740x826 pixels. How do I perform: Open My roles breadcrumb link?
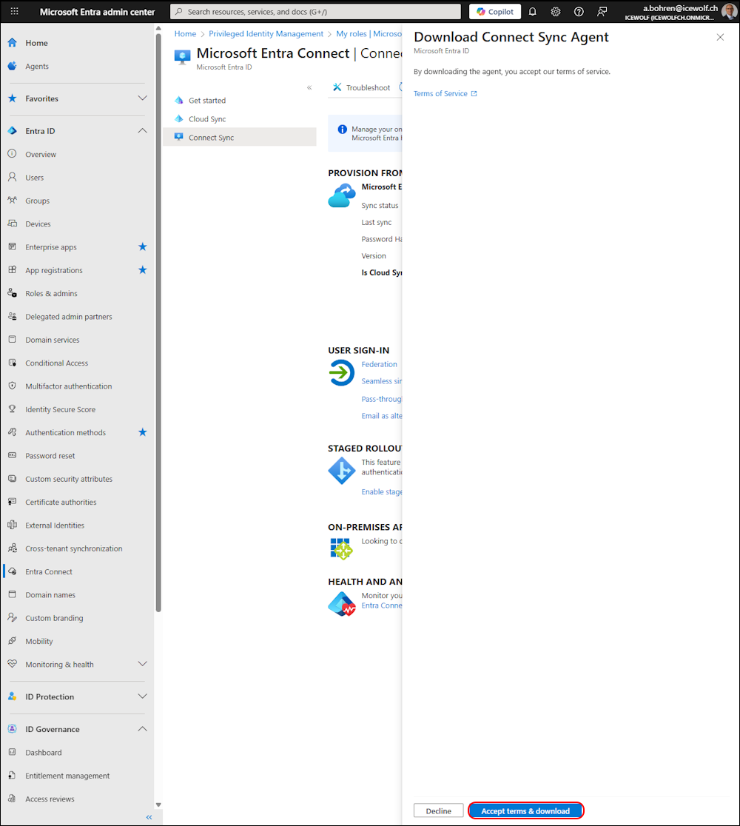coord(369,34)
